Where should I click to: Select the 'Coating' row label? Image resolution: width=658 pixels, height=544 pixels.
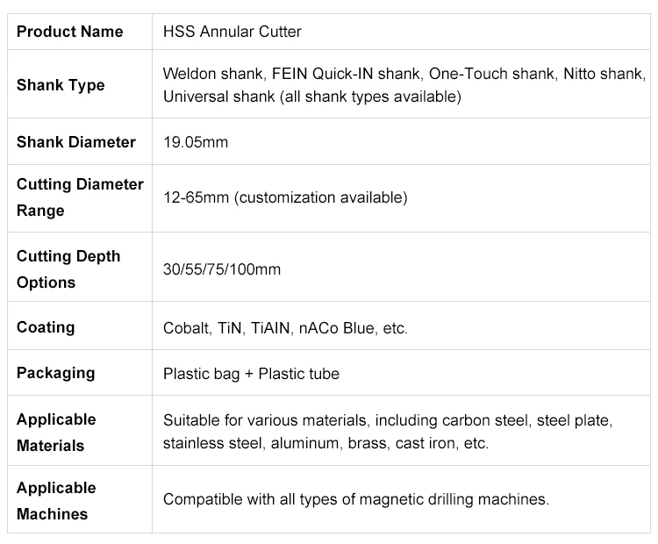pyautogui.click(x=46, y=327)
